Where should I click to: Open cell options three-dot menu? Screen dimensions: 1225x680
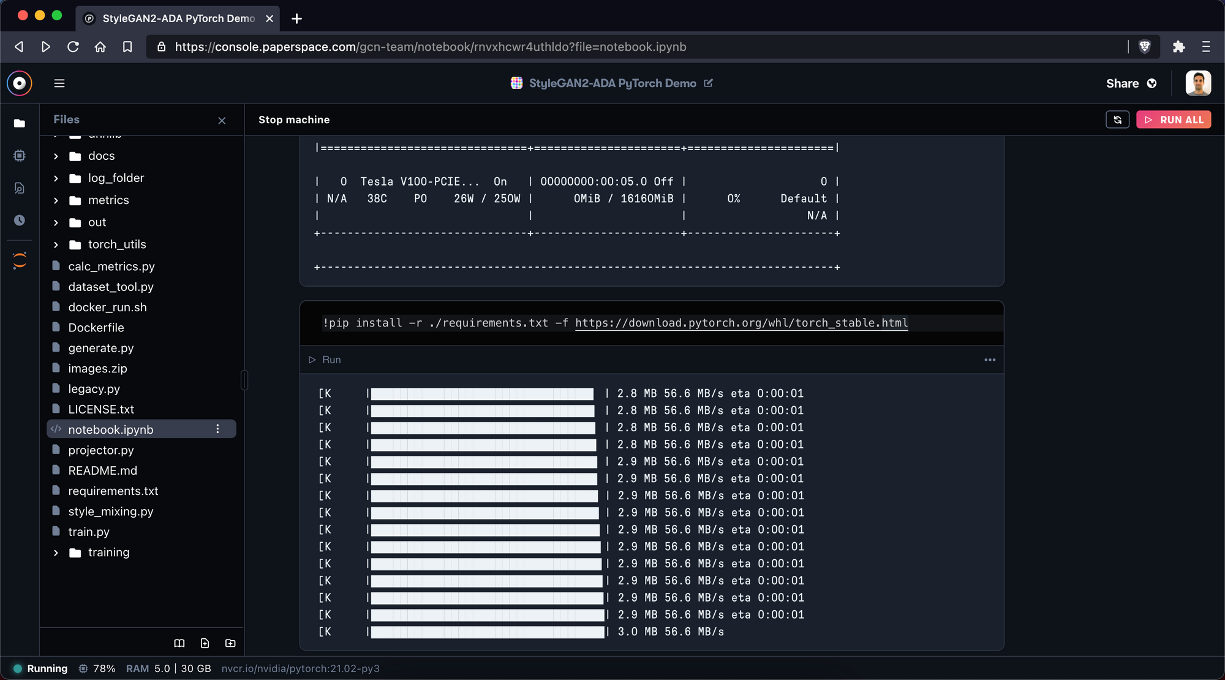[990, 360]
